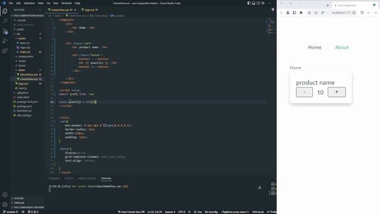Open the Accounts menu icon
The width and height of the screenshot is (380, 214).
click(x=5, y=194)
